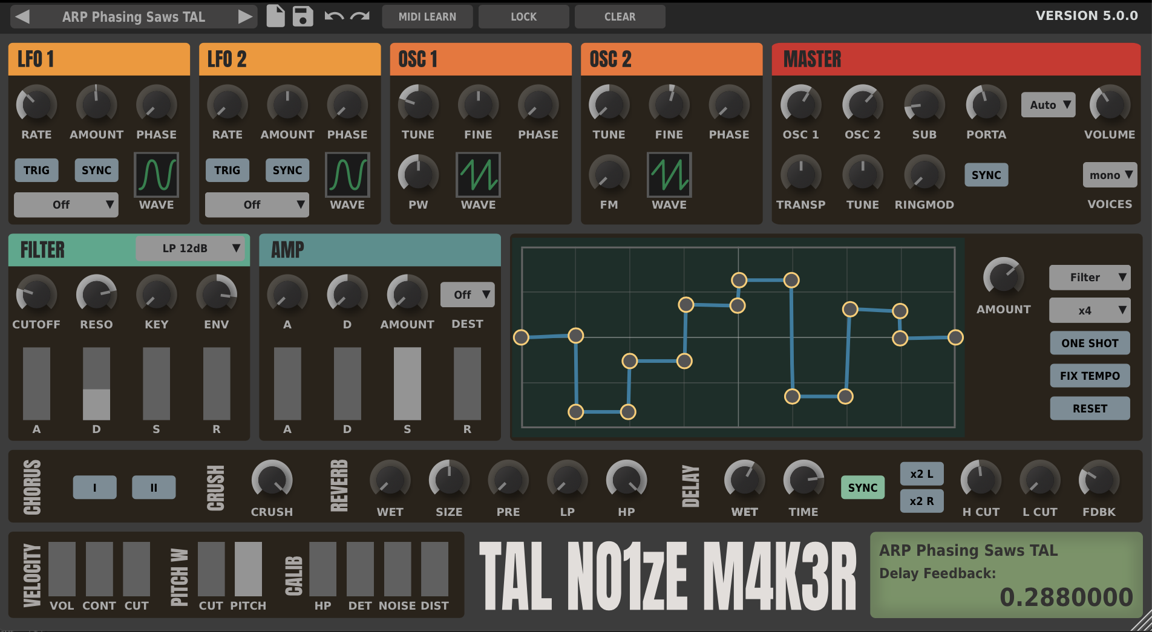
Task: Toggle LFO 1 TRIG
Action: [36, 171]
